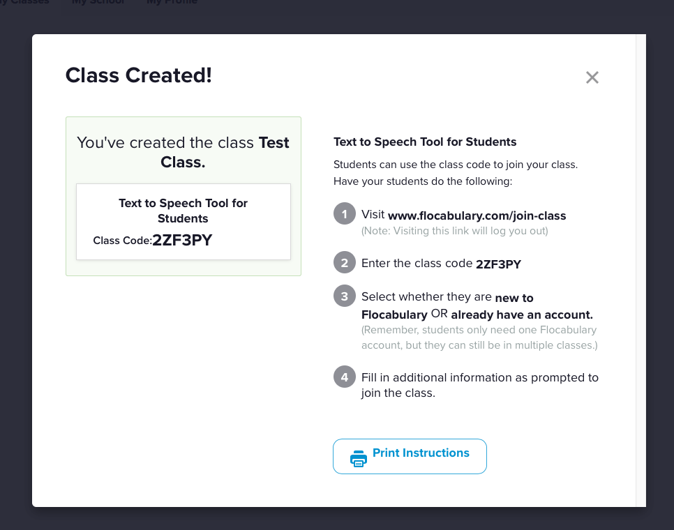Click the 'already have an account' text
This screenshot has width=674, height=530.
[x=522, y=315]
